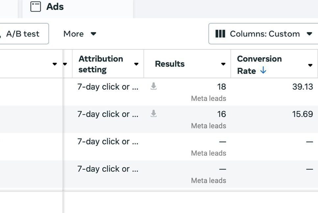Screen dimensions: 318x213
Task: Click the Results column header text
Action: pyautogui.click(x=170, y=64)
